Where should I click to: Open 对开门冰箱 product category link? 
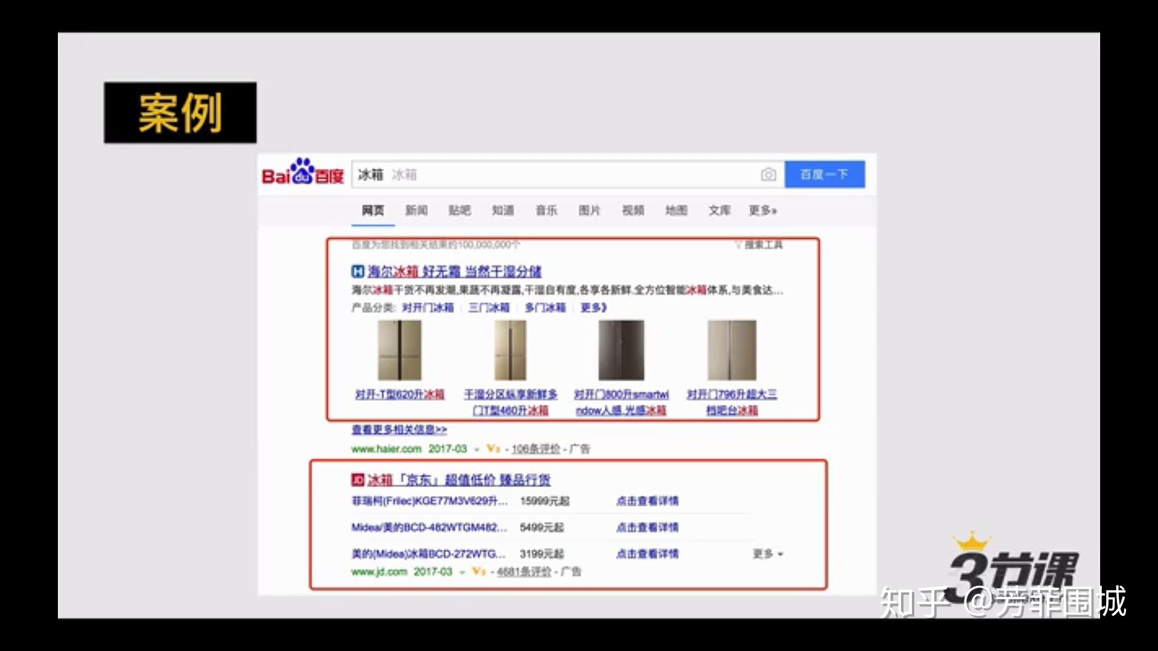tap(428, 308)
